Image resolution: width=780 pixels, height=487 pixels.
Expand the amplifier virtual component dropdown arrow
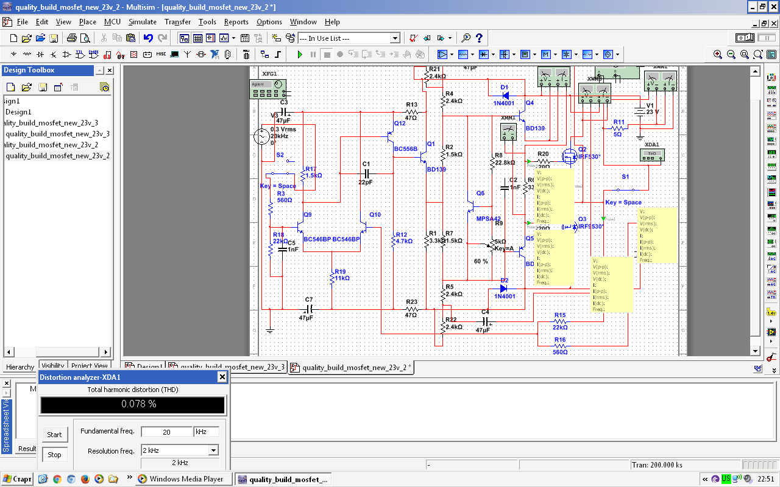[452, 54]
